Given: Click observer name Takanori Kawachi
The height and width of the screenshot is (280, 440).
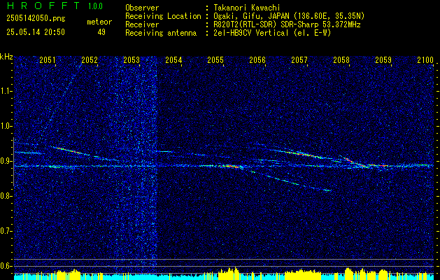Looking at the screenshot, I should coord(247,8).
